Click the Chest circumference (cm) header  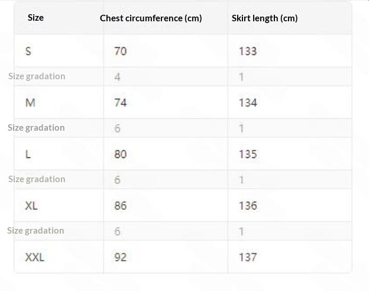[x=151, y=18]
